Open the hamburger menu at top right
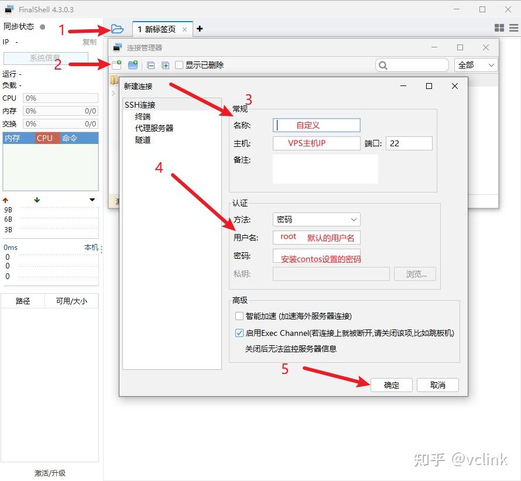The width and height of the screenshot is (521, 481). coord(513,28)
